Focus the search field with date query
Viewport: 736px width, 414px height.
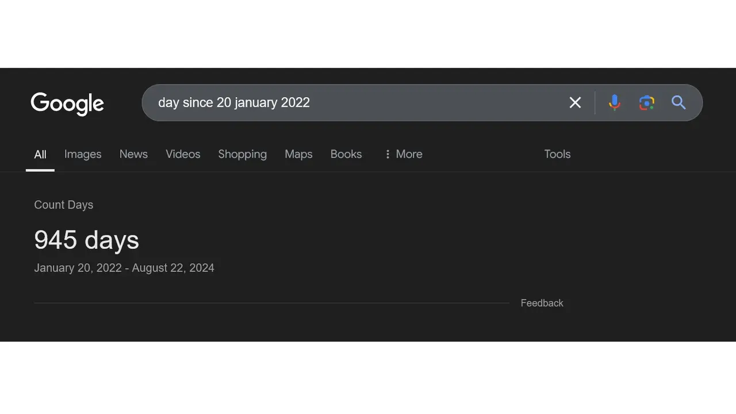click(x=356, y=102)
